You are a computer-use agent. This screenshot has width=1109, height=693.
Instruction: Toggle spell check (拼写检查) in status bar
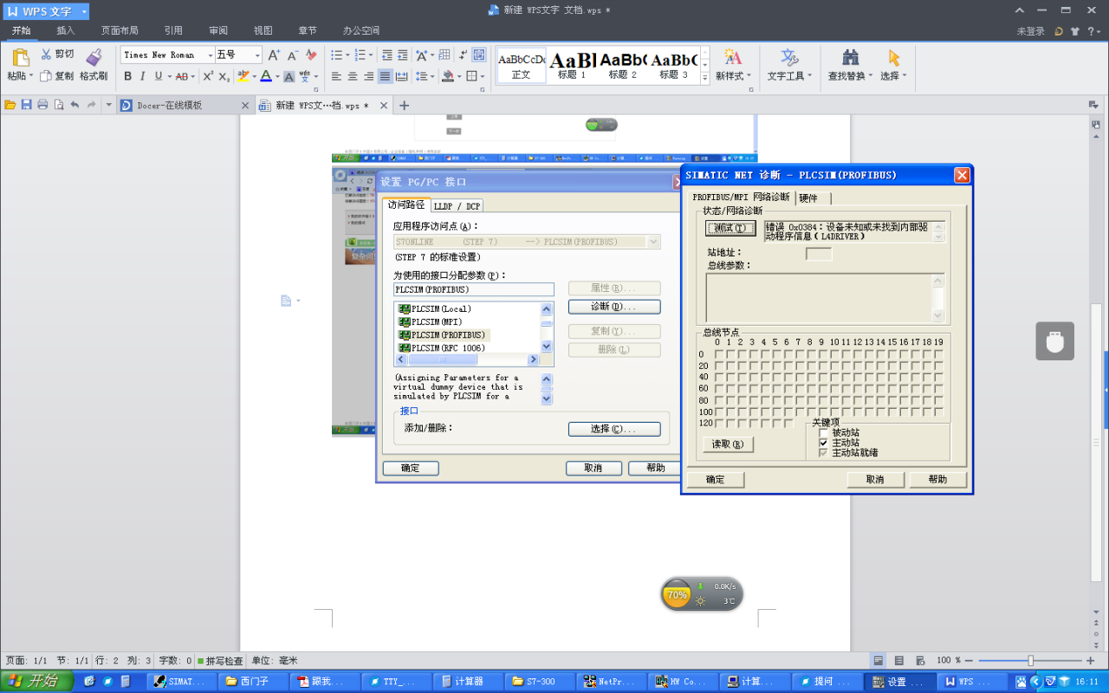(x=220, y=660)
